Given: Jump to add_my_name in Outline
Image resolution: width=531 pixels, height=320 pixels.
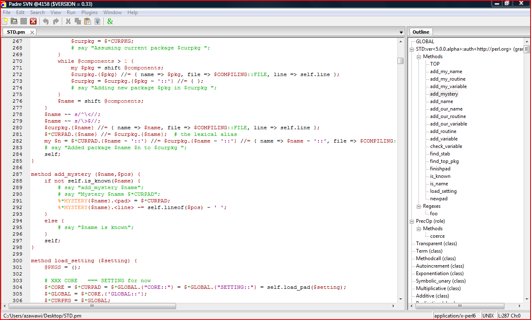Looking at the screenshot, I should [x=446, y=71].
